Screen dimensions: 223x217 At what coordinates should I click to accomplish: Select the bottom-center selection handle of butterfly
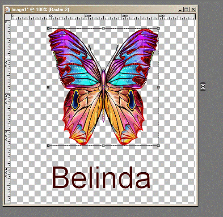103,145
